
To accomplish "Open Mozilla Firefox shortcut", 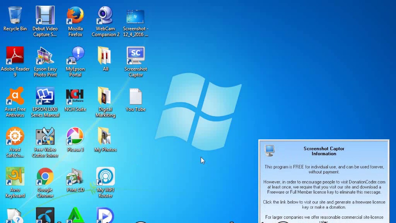I will click(x=75, y=22).
